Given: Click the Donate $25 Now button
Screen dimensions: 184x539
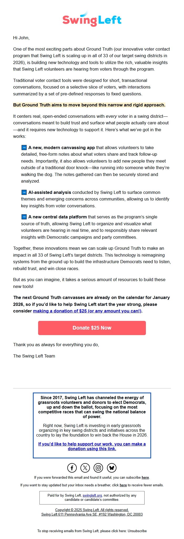Looking at the screenshot, I should [x=92, y=328].
